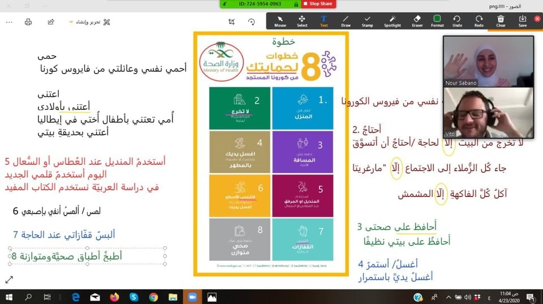The width and height of the screenshot is (543, 304).
Task: Expand image to fullscreen with arrow icon
Action: [x=9, y=279]
